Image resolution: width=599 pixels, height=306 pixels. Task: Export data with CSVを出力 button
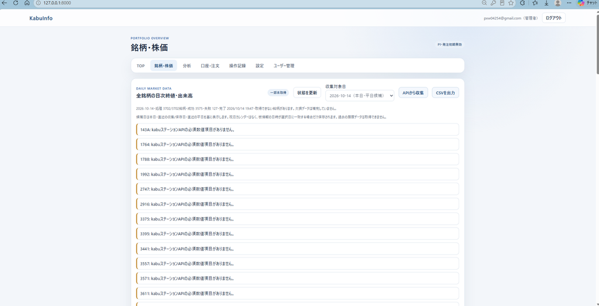[x=445, y=92]
